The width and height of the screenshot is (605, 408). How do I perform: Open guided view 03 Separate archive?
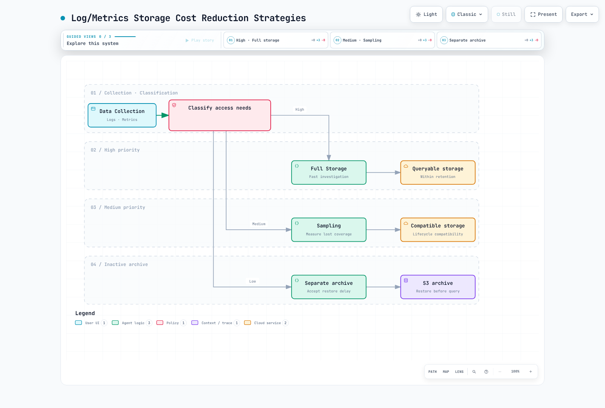(x=489, y=40)
